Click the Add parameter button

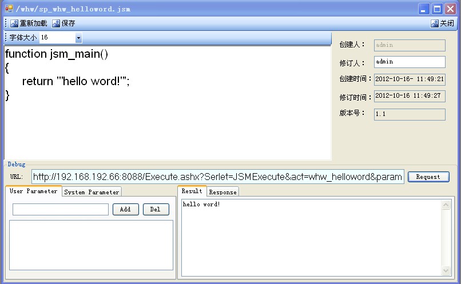click(125, 209)
